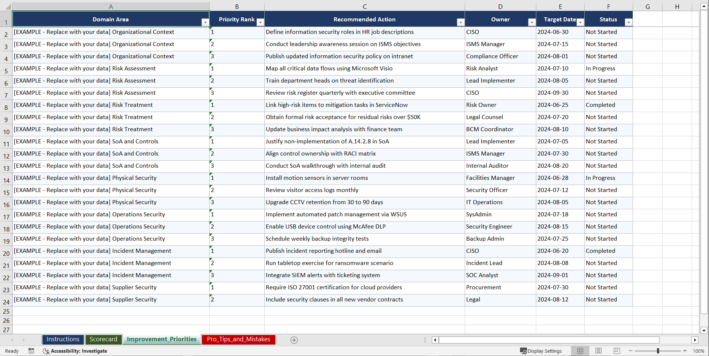Screen dimensions: 709x356
Task: Start macro recording from the status bar
Action: (31, 351)
